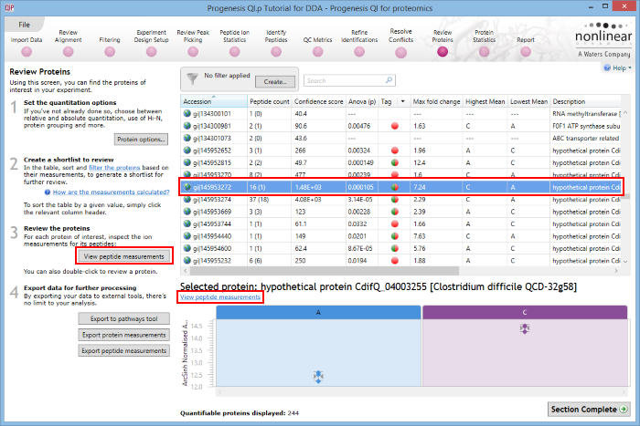Screen dimensions: 640x426
Task: Follow the 'filter the proteins' link
Action: (x=114, y=167)
